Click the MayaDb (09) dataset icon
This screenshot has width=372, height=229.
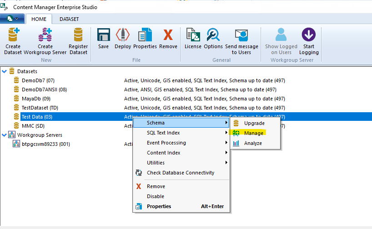[16, 98]
